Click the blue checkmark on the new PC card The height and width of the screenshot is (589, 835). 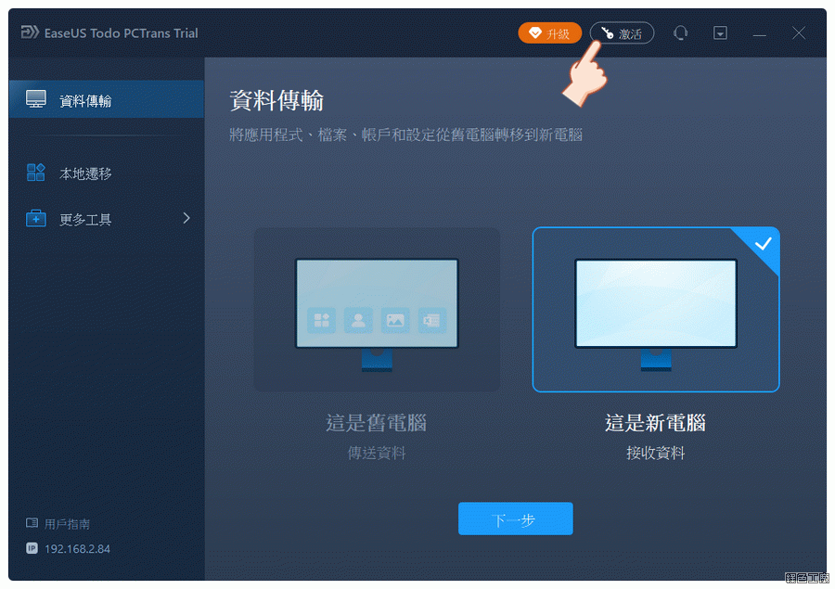[x=764, y=244]
